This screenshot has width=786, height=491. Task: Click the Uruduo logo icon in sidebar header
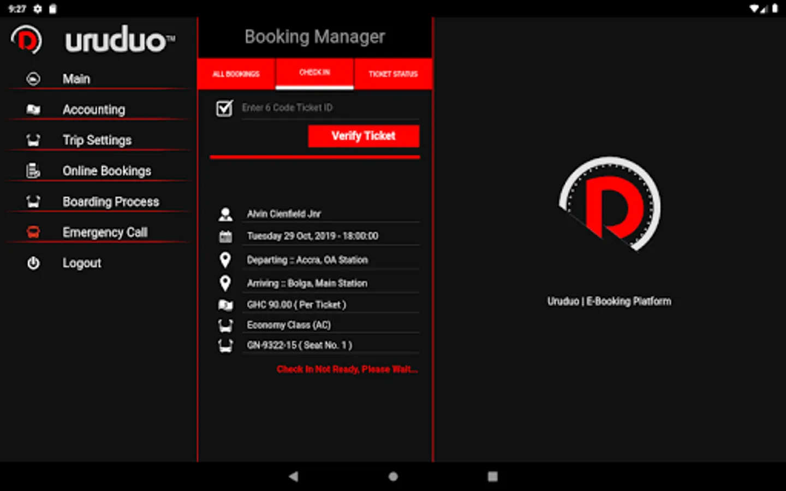point(27,39)
